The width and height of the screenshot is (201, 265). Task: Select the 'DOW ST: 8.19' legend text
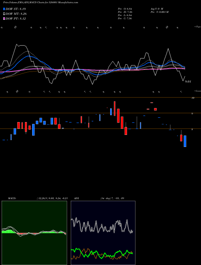pos(16,9)
